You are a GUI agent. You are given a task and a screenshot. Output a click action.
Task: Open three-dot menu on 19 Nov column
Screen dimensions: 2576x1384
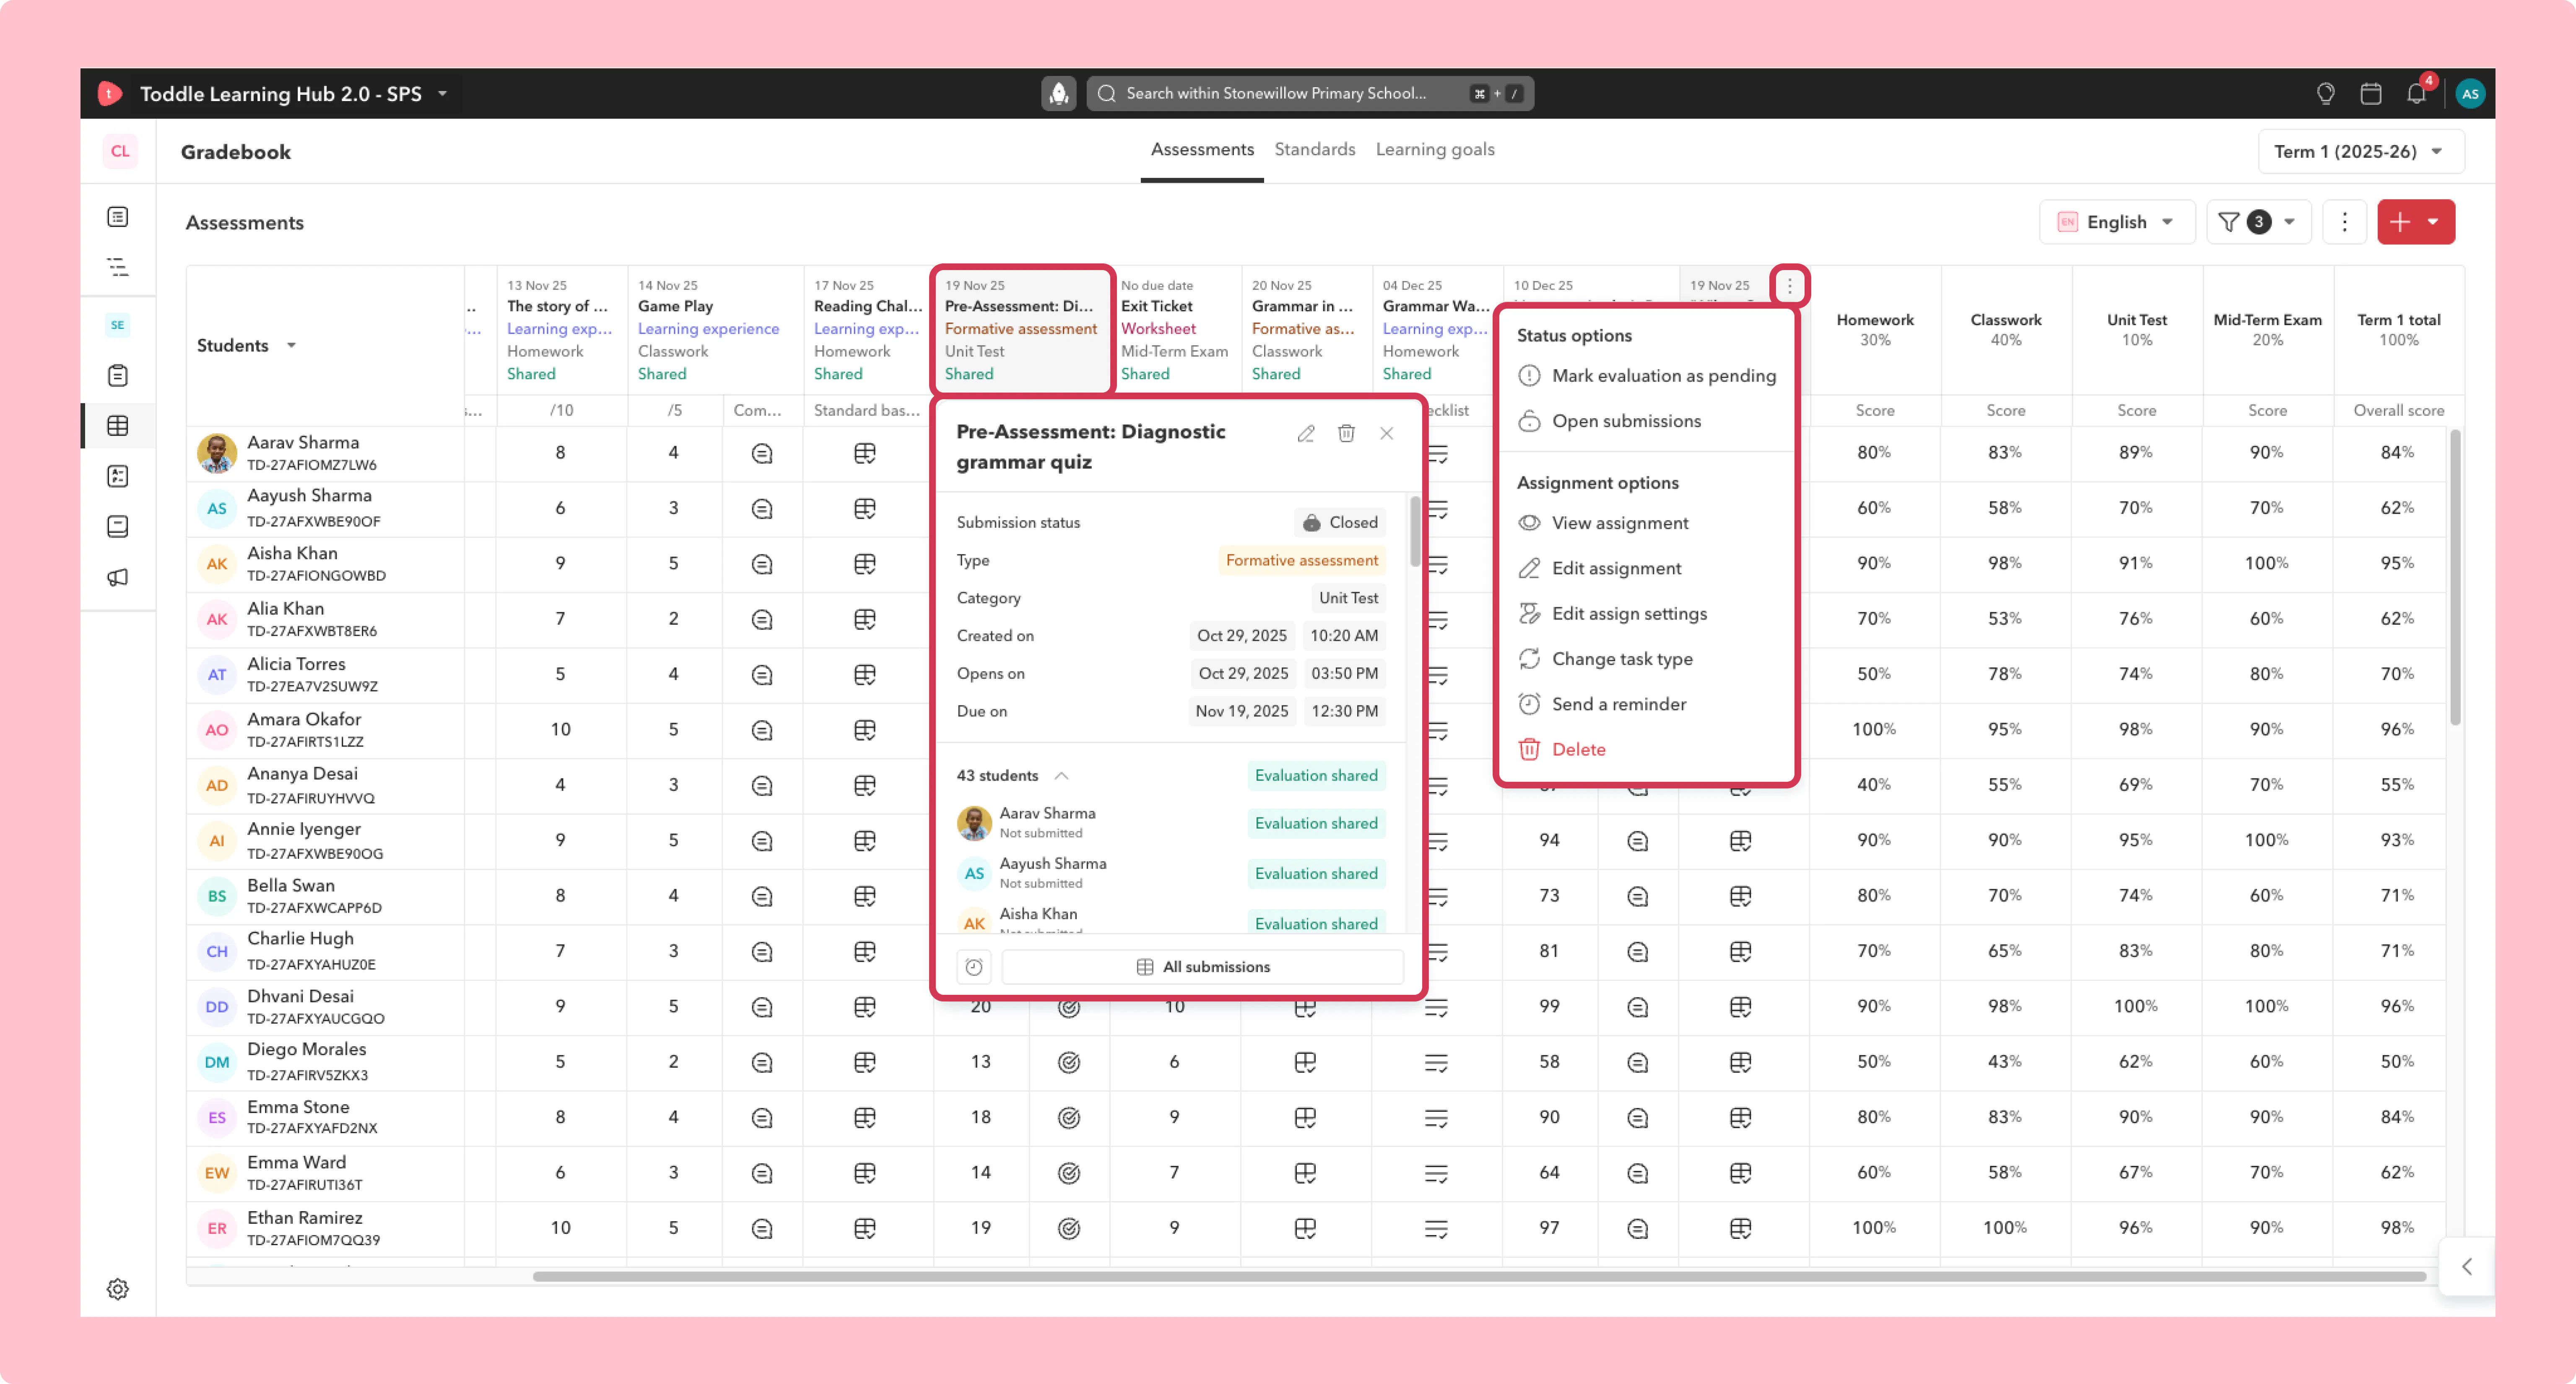pyautogui.click(x=1790, y=286)
